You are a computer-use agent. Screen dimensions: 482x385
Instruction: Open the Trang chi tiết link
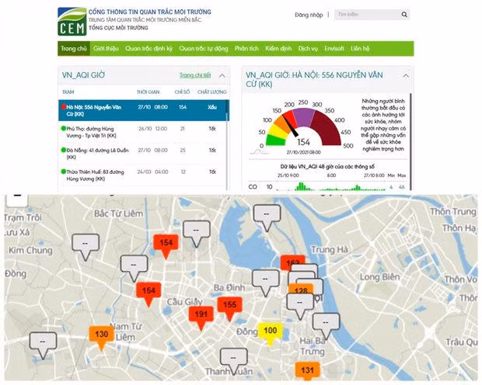[x=195, y=76]
